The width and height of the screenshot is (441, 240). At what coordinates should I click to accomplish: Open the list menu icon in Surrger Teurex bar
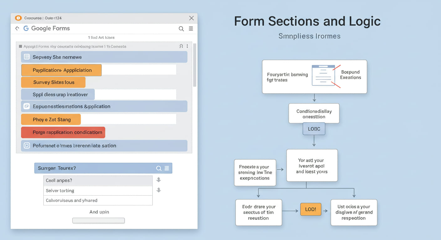[x=167, y=168]
